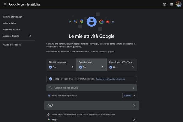
Task: Click blue check status under Attività web e app
Action: point(50,67)
